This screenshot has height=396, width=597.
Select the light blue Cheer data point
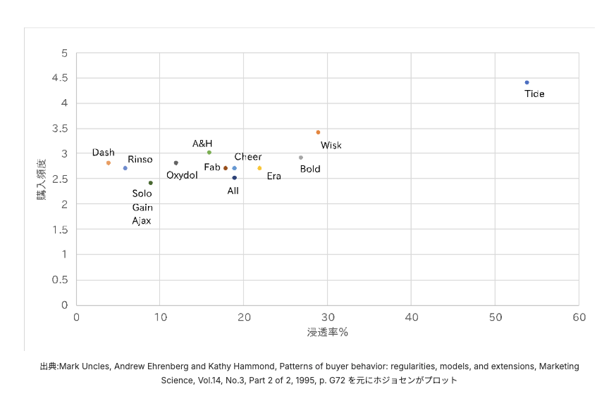pos(235,168)
